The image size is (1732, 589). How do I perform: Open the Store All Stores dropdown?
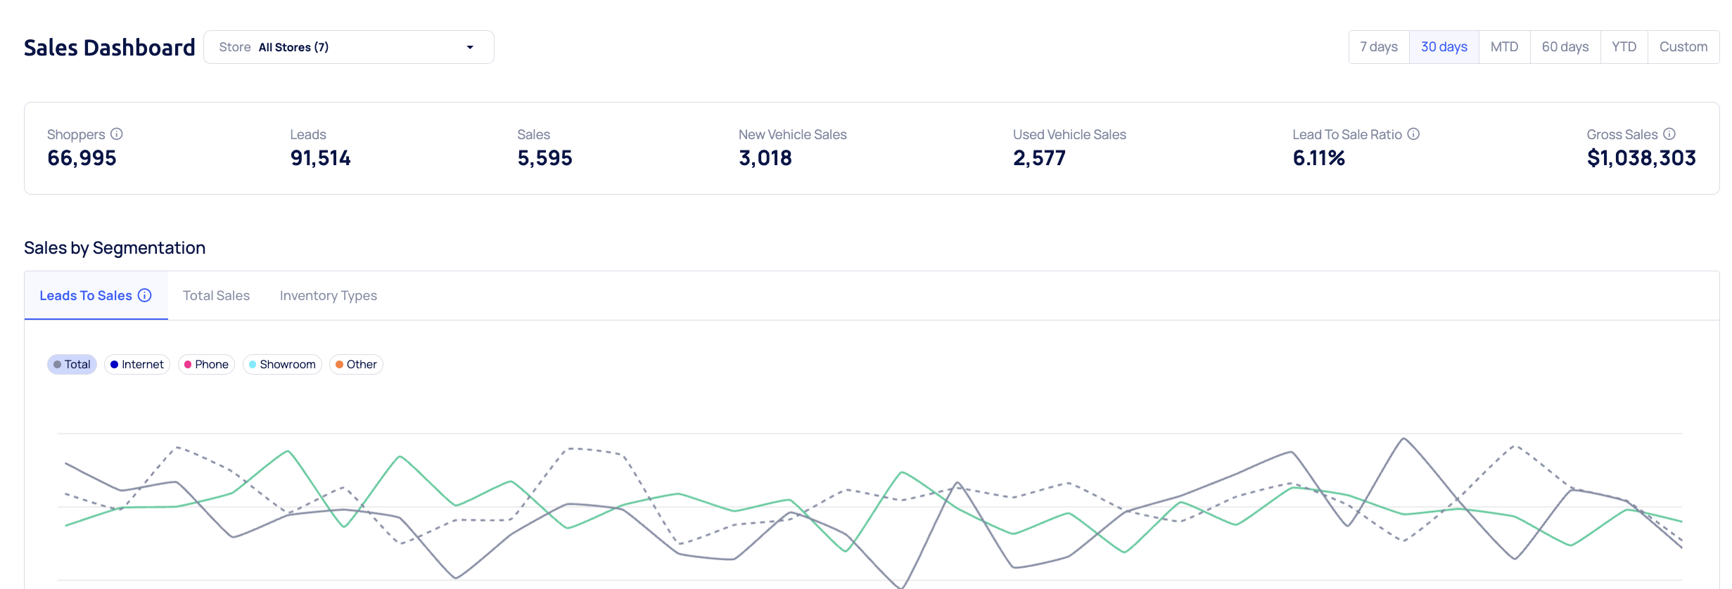pyautogui.click(x=348, y=47)
